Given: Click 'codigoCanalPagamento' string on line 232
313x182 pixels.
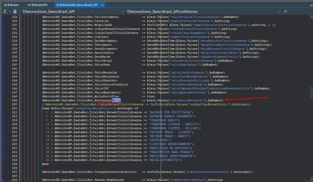Looking at the screenshot, I should coord(189,33).
